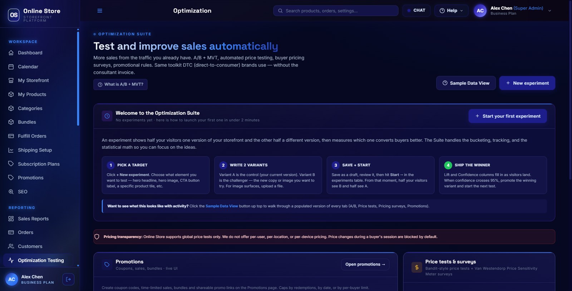Click the Orders sidebar icon
The image size is (572, 291).
[x=11, y=232]
